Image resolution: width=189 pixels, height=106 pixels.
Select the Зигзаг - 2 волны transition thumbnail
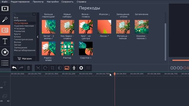[x=49, y=27]
